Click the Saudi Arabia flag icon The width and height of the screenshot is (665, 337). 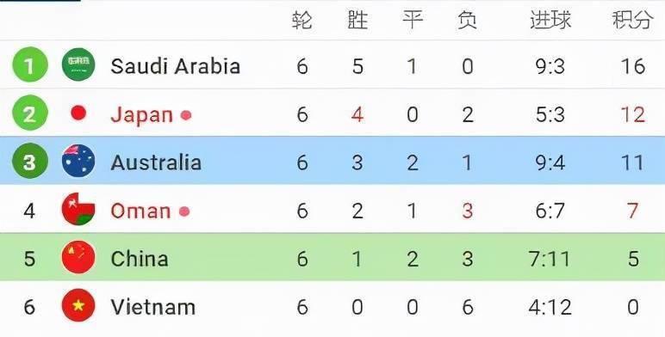[x=78, y=64]
